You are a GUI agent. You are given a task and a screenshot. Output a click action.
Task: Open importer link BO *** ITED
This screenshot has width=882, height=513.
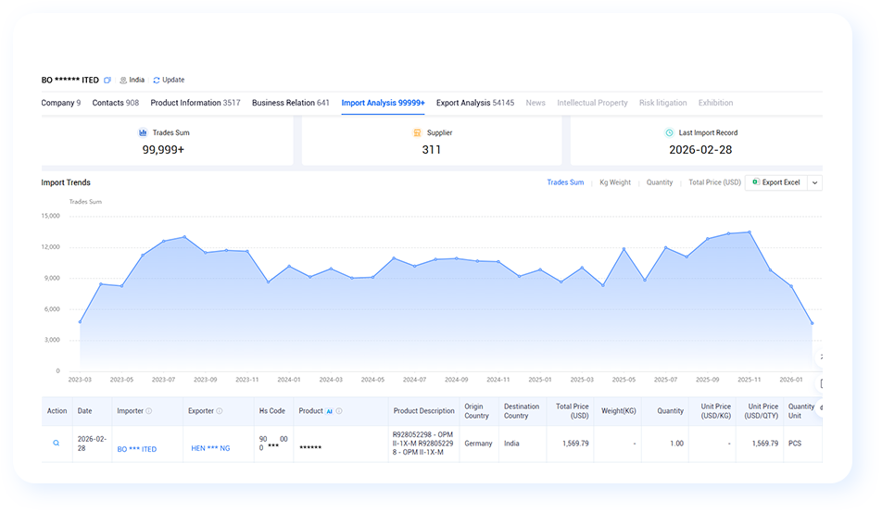(137, 449)
